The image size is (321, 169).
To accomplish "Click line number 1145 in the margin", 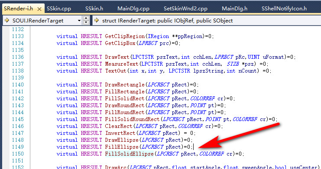I will click(18, 119).
